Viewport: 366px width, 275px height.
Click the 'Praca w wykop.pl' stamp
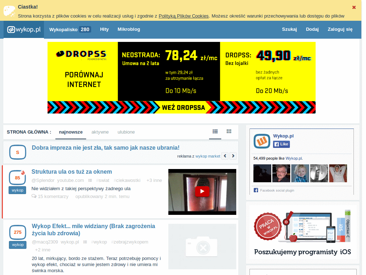coord(268,226)
